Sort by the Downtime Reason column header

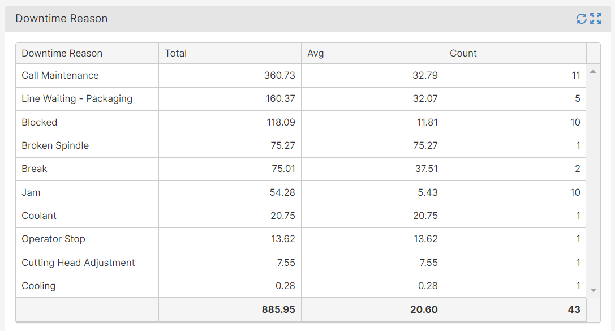pyautogui.click(x=62, y=53)
